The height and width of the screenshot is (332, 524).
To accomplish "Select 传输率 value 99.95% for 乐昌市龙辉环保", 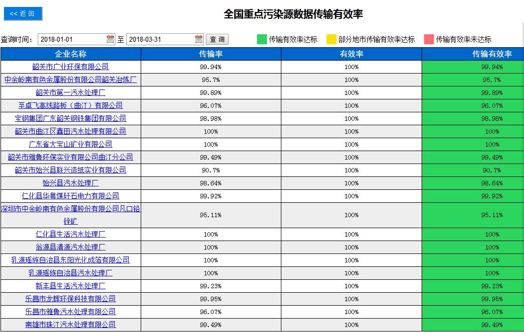I will (211, 299).
